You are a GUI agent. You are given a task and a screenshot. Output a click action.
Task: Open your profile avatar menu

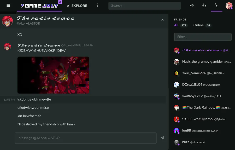click(229, 6)
